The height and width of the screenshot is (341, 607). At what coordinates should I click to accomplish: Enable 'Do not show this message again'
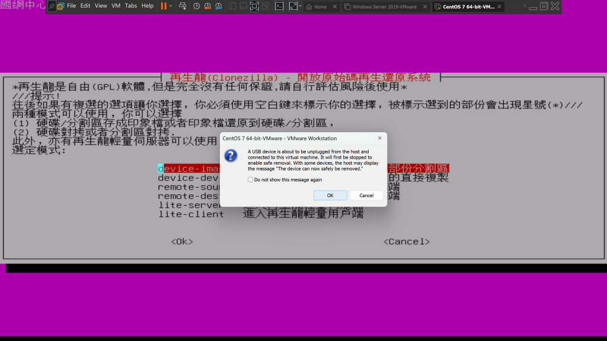click(x=251, y=179)
